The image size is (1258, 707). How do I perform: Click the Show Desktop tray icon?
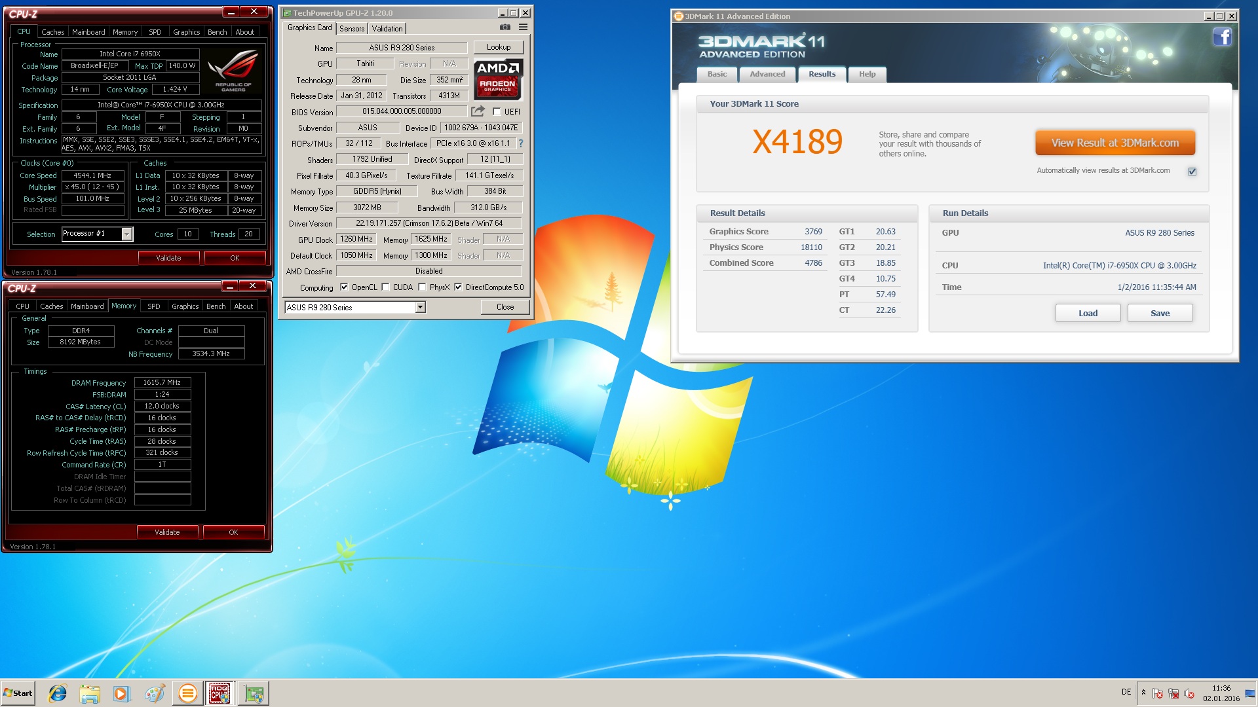[1250, 693]
